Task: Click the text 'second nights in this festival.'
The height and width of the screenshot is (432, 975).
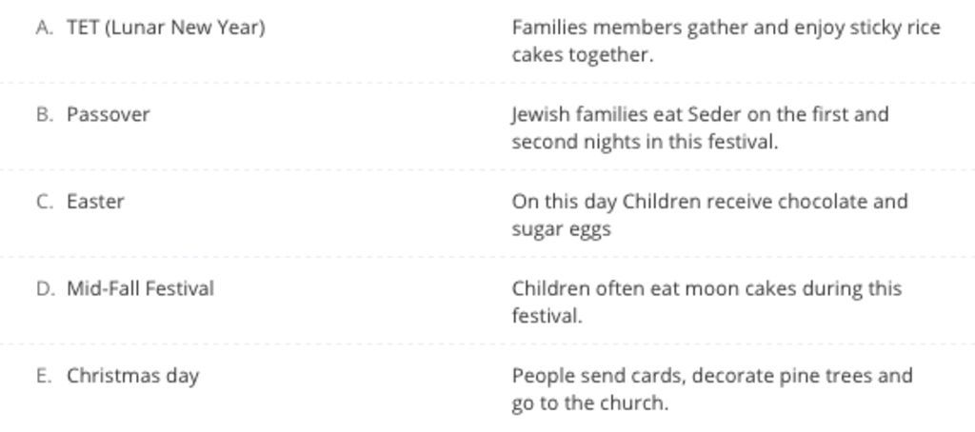Action: [645, 143]
